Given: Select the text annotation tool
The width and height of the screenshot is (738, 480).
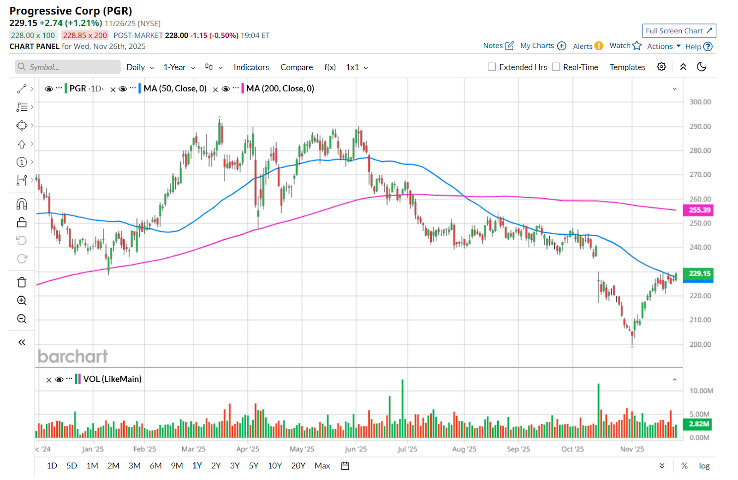Looking at the screenshot, I should point(22,107).
